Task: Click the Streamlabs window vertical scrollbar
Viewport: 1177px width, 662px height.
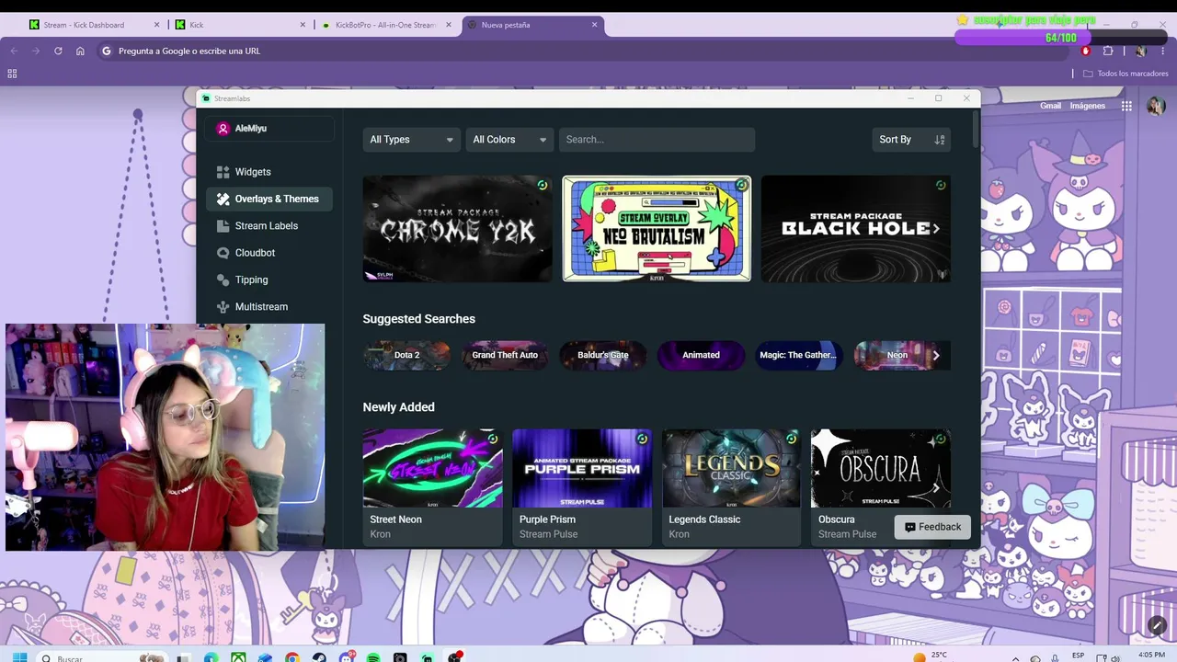Action: tap(976, 129)
